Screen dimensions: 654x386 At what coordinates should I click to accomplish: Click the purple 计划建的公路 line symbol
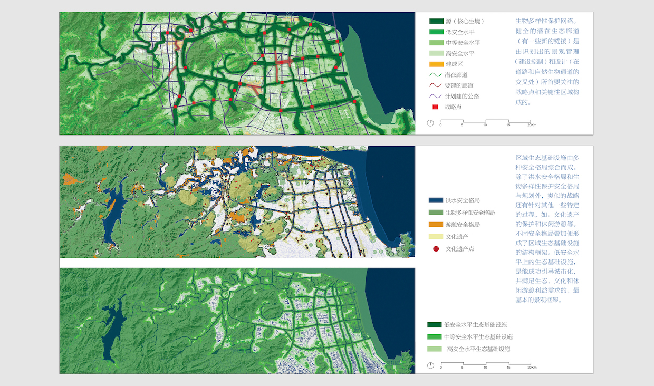[x=436, y=96]
